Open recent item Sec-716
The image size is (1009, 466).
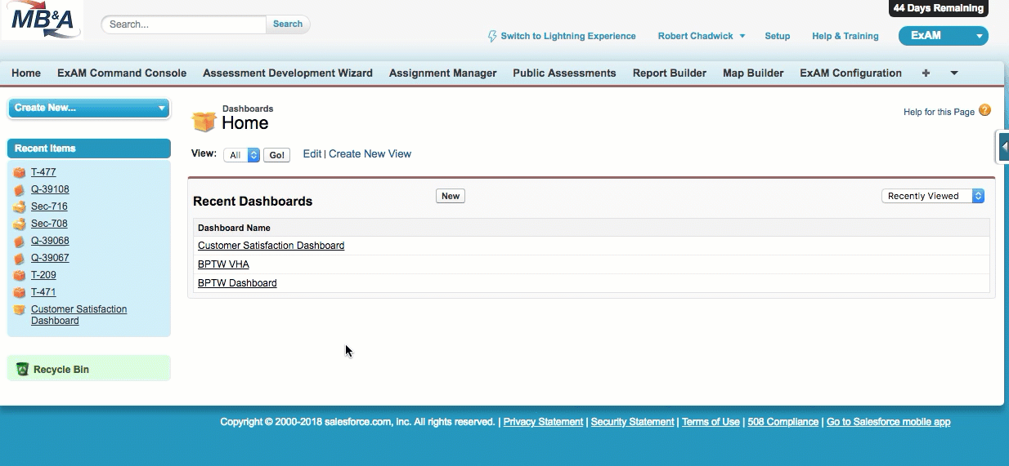(49, 206)
